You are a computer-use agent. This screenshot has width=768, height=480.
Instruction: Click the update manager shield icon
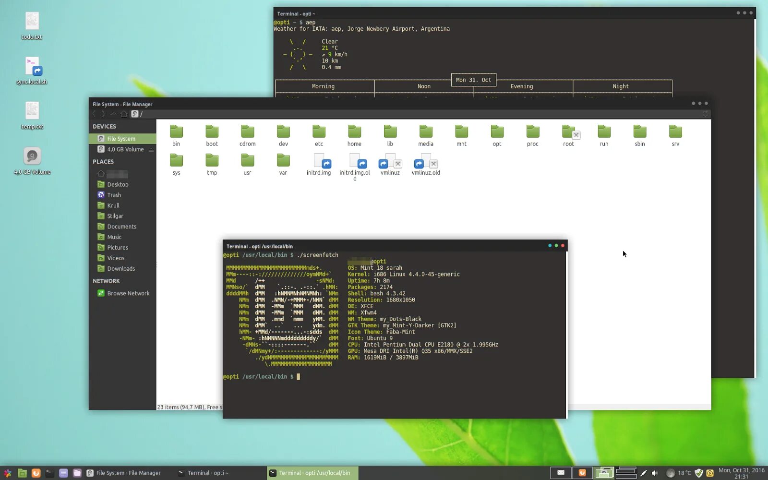pyautogui.click(x=699, y=473)
